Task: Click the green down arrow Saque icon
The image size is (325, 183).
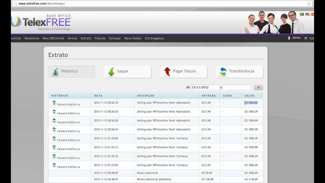Action: pos(111,72)
